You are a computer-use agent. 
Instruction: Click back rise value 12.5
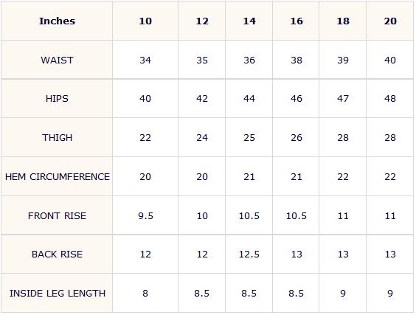pos(249,255)
